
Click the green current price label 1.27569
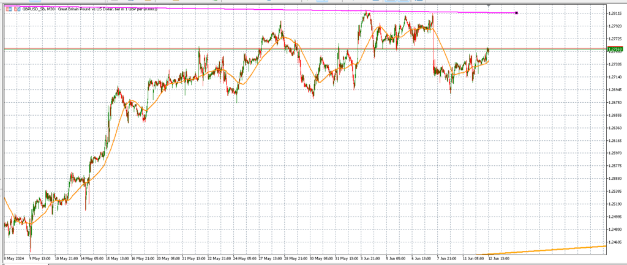tap(615, 49)
